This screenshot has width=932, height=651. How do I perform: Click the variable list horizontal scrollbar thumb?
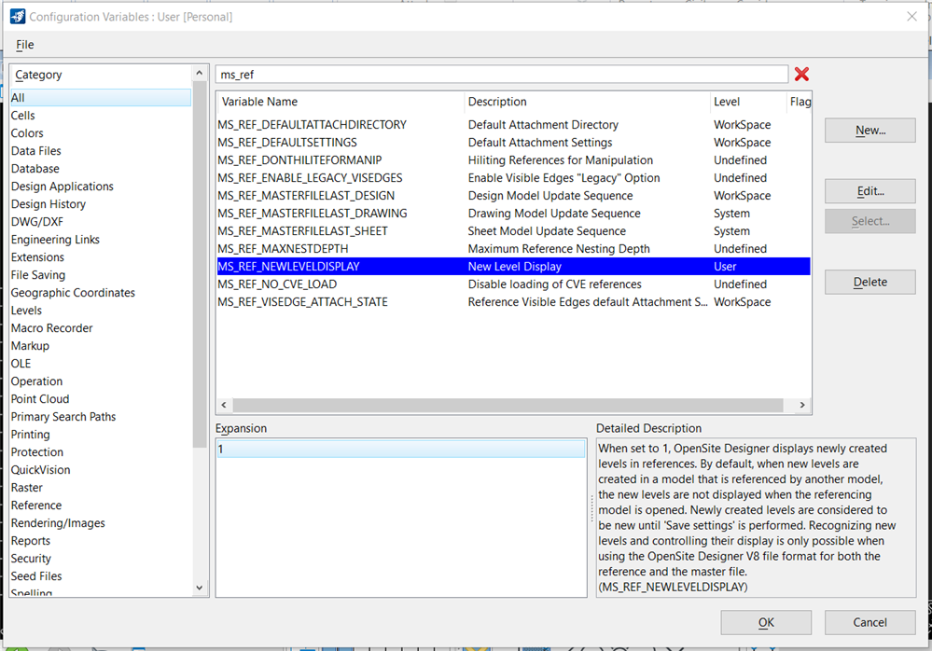coord(508,405)
